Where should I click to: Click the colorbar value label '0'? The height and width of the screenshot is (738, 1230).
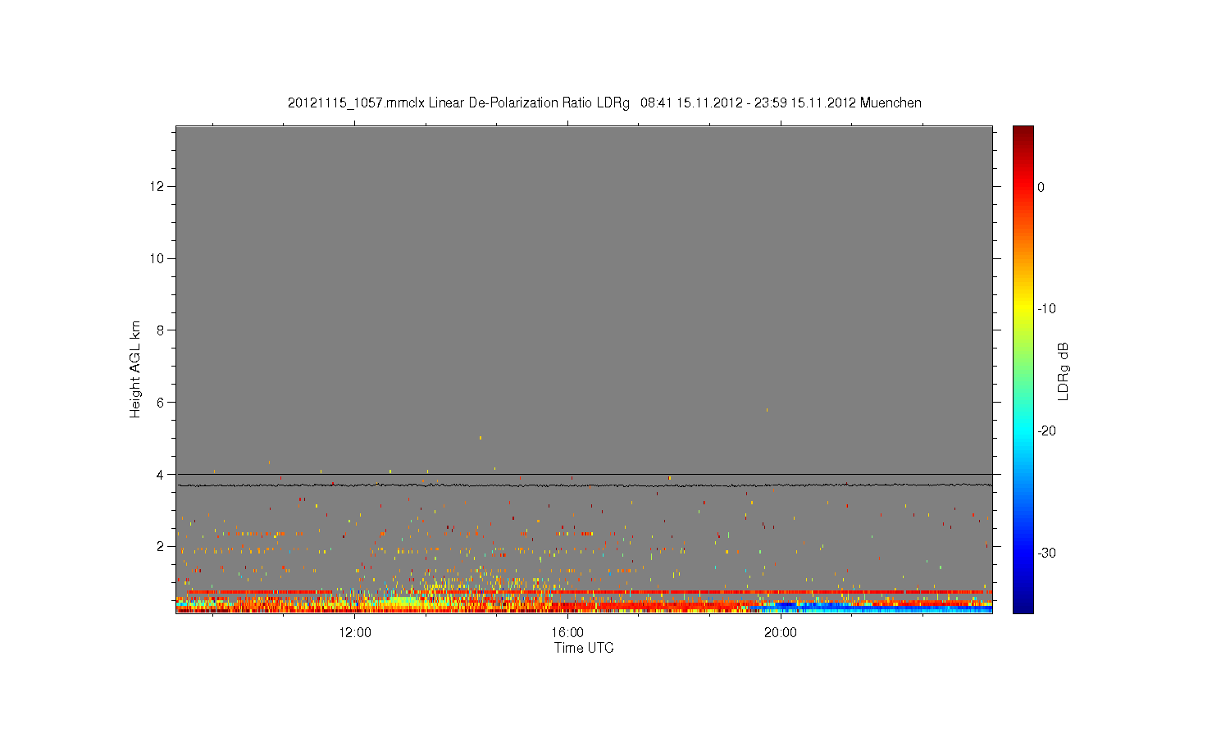[1041, 187]
